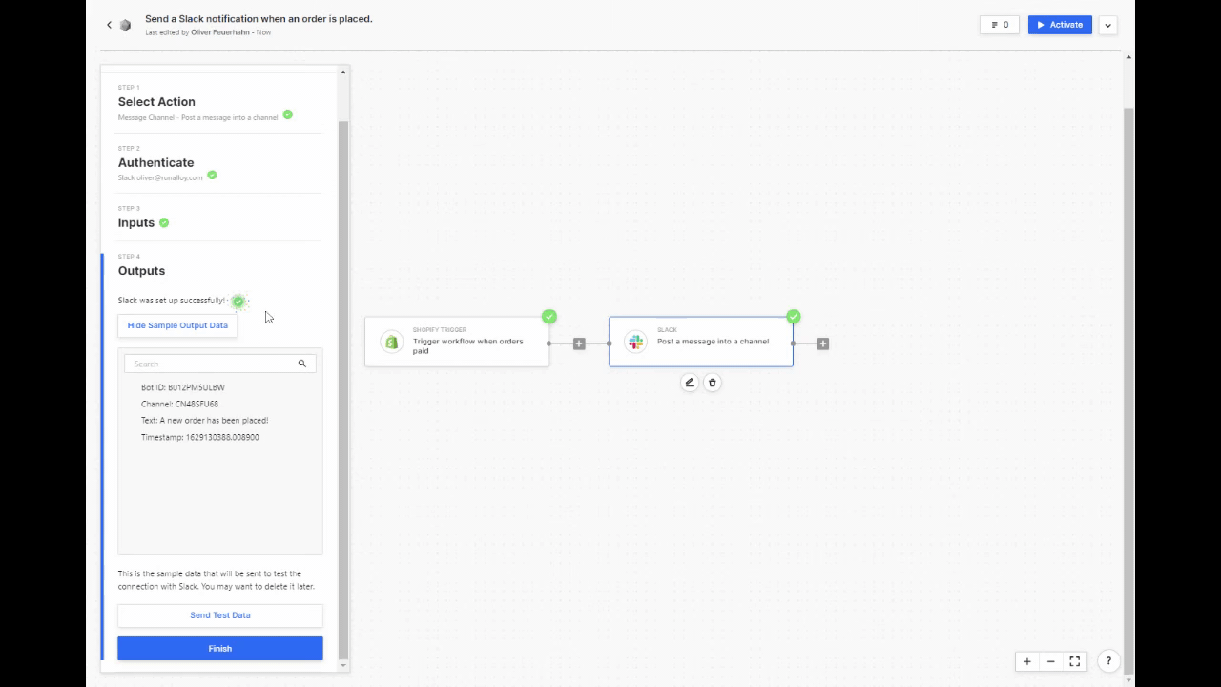Viewport: 1221px width, 687px height.
Task: Hide Sample Output Data
Action: [x=177, y=325]
